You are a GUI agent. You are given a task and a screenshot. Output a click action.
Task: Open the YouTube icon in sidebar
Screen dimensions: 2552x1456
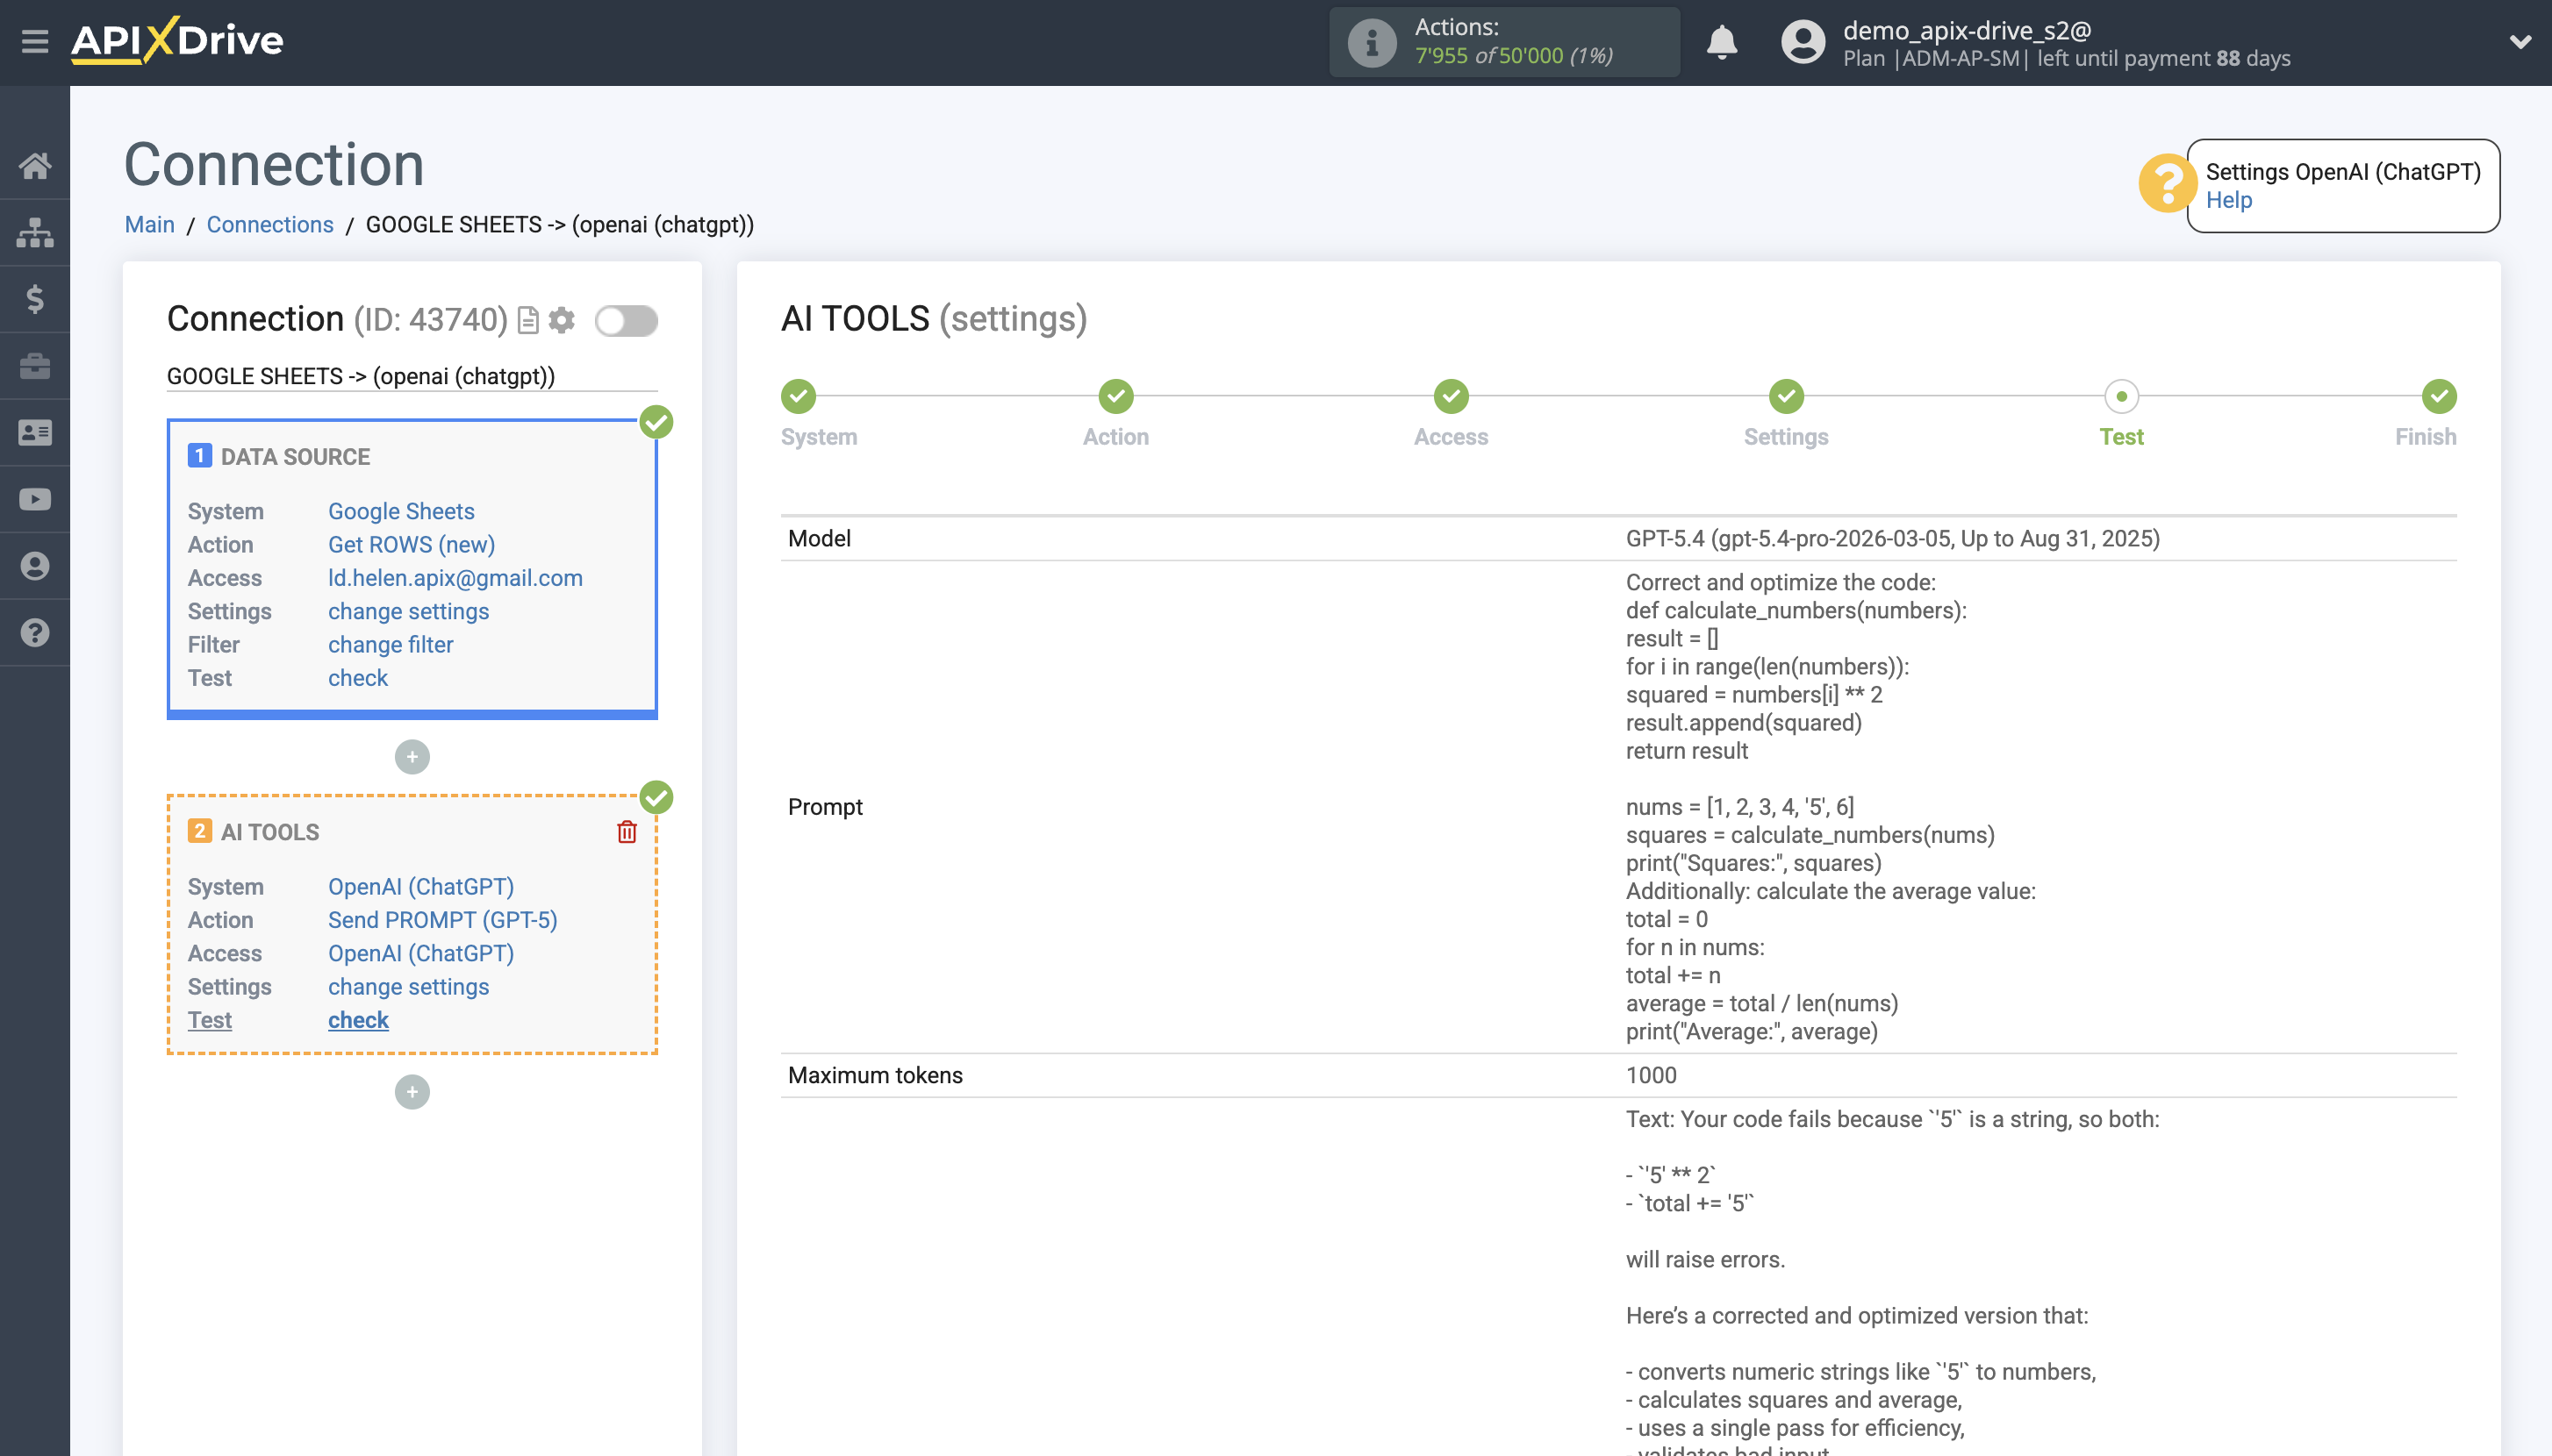[35, 499]
